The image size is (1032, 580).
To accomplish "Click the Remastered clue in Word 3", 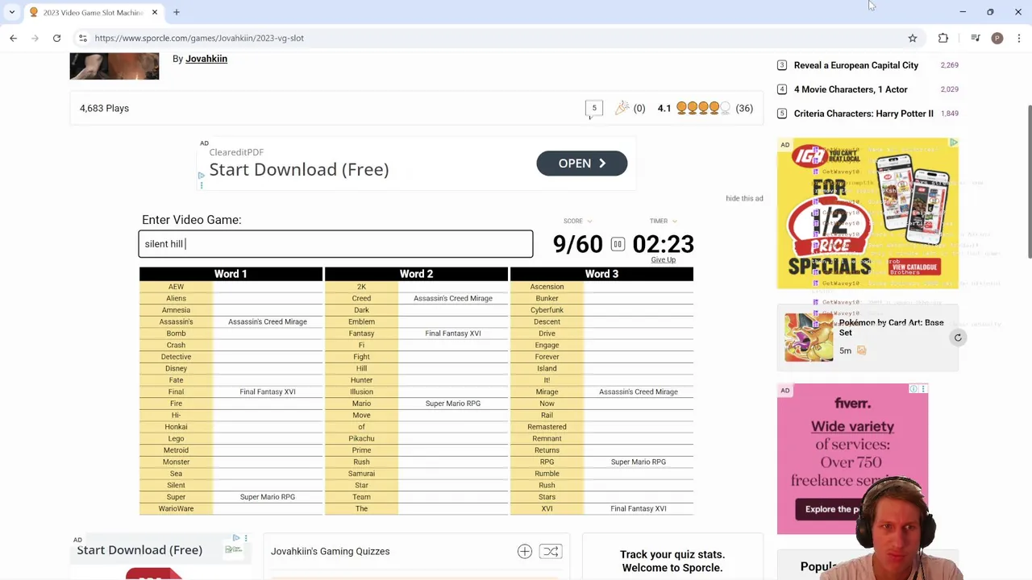I will pos(547,427).
